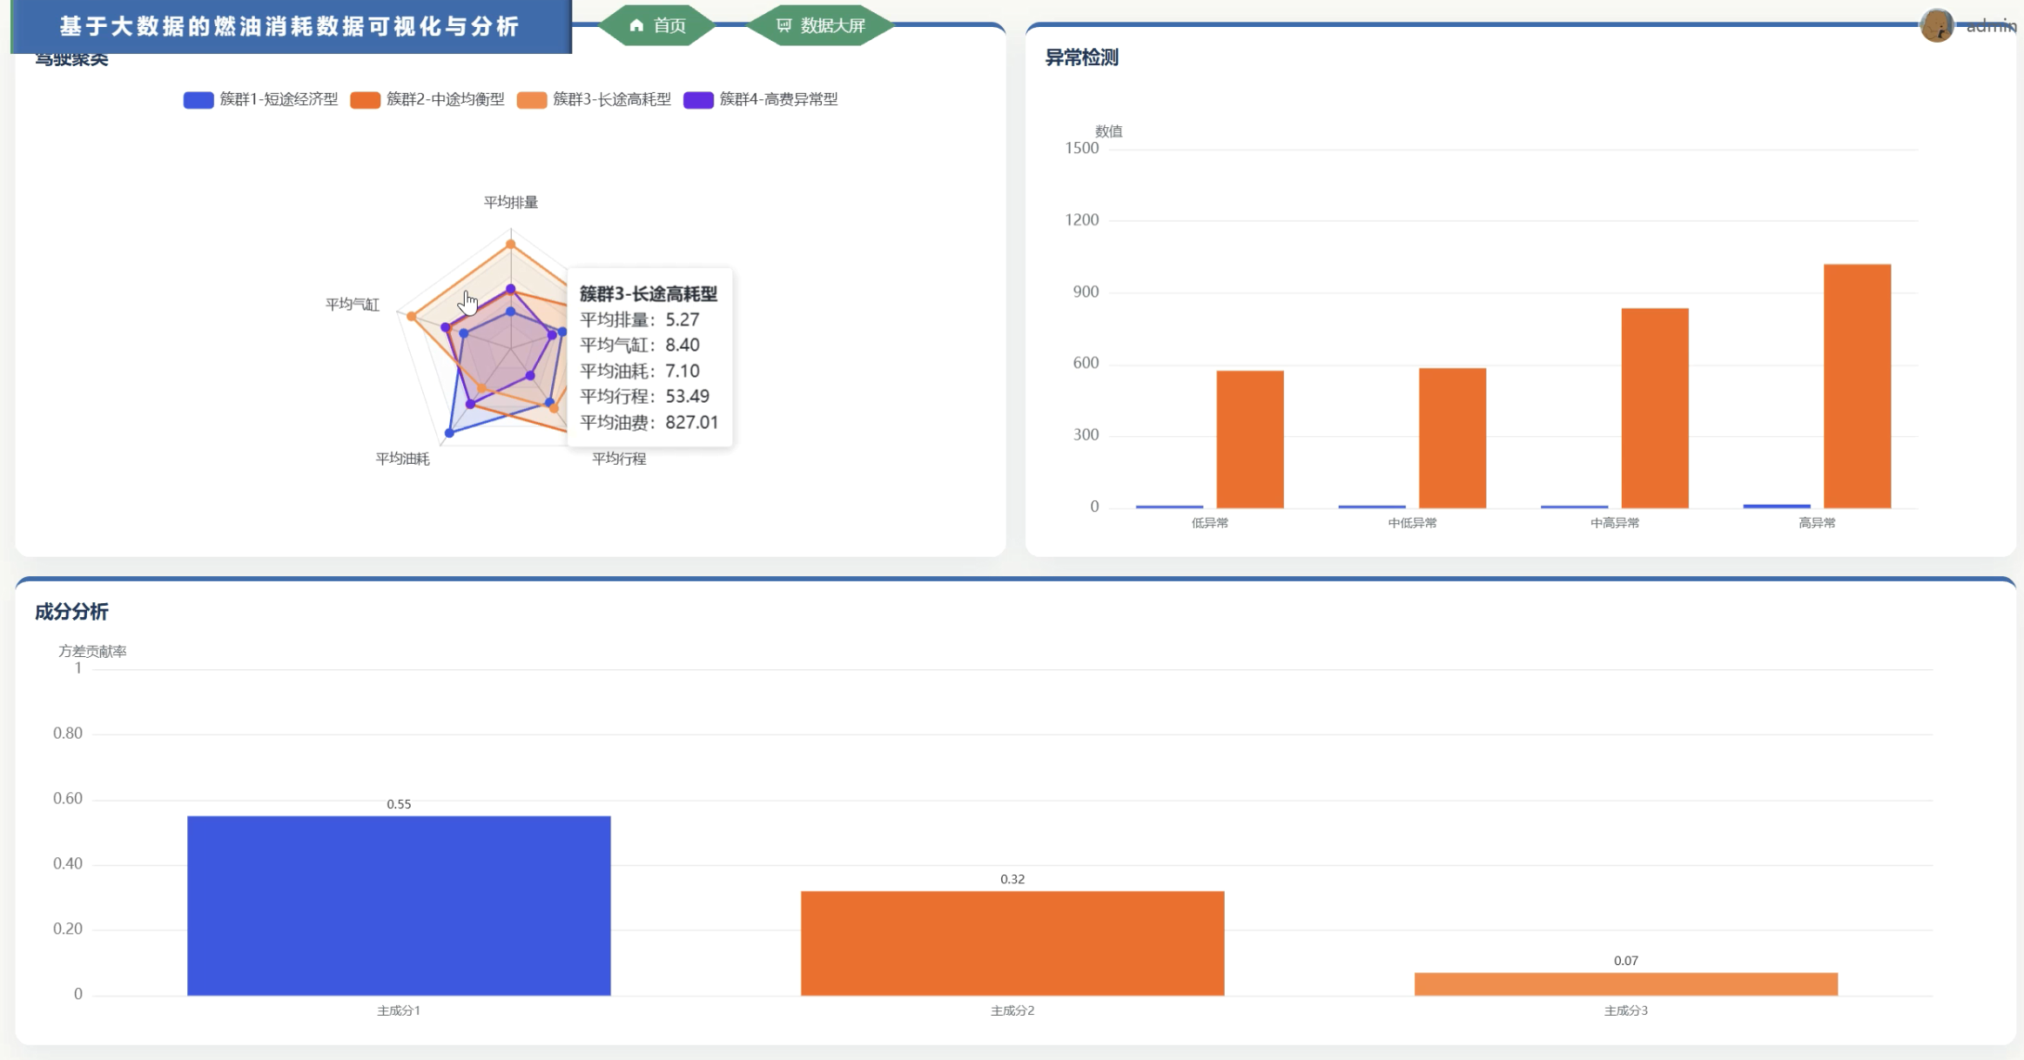Click the 平均气缸 radar axis label
Screen dimensions: 2024x1060
click(353, 304)
